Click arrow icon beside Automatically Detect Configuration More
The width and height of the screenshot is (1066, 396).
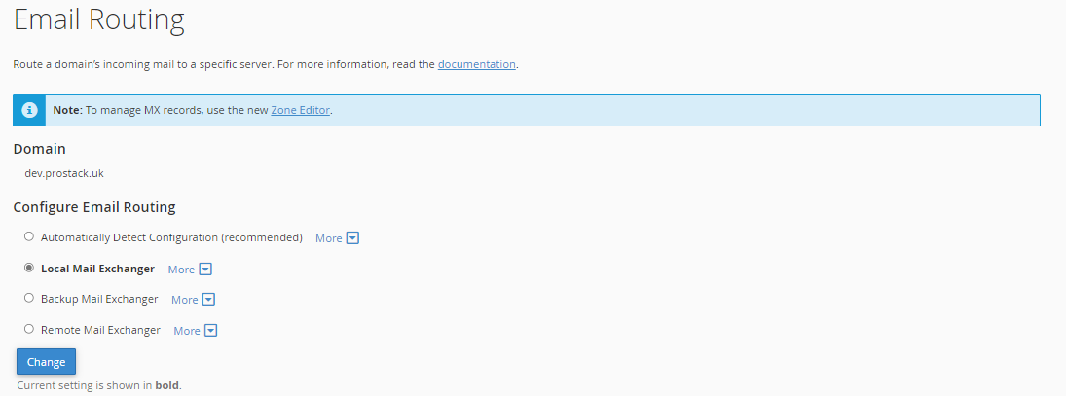click(352, 238)
